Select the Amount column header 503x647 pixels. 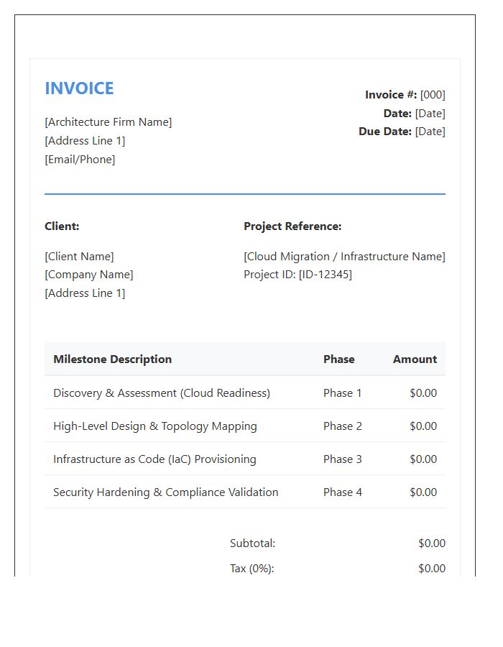pos(415,359)
